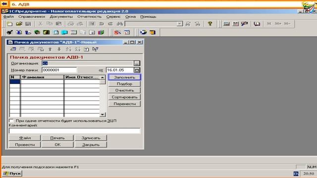Click the Организация input field
The width and height of the screenshot is (317, 178).
pos(88,63)
